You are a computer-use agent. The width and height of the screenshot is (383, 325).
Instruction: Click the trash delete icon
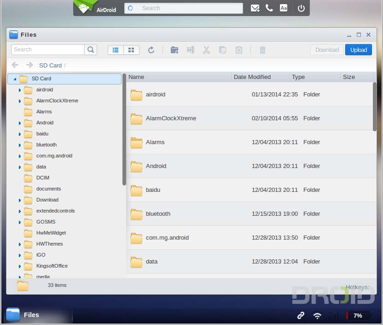pos(262,50)
